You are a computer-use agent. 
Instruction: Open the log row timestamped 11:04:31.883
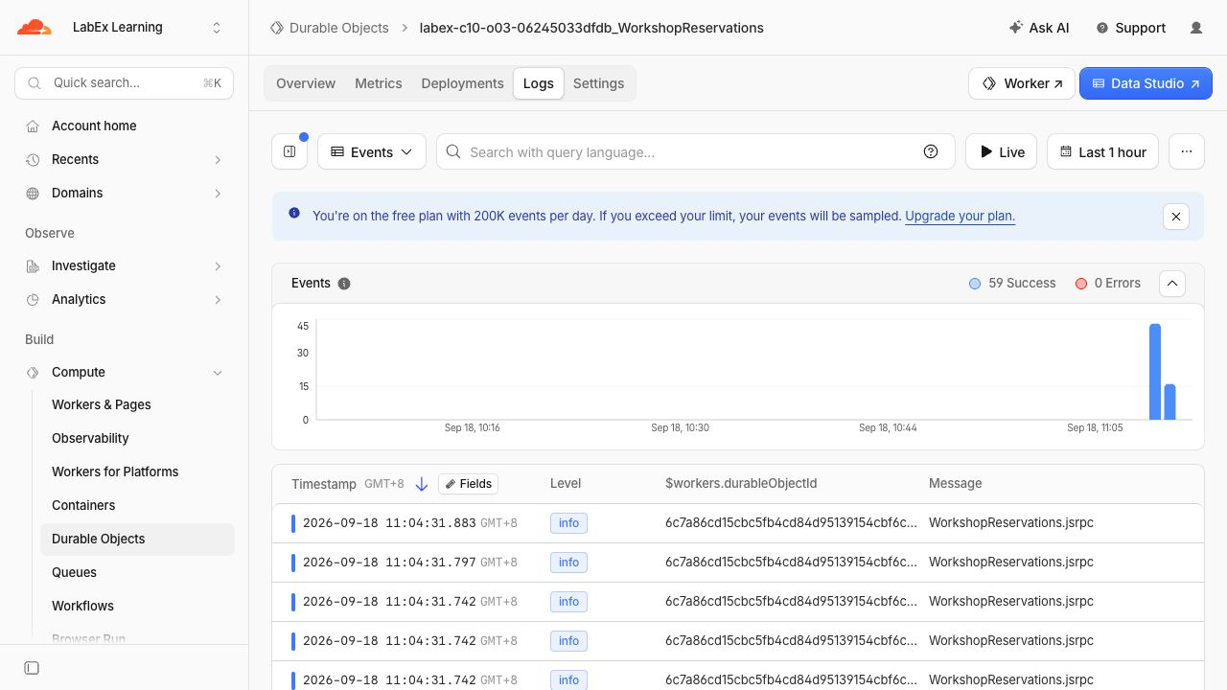pos(738,523)
